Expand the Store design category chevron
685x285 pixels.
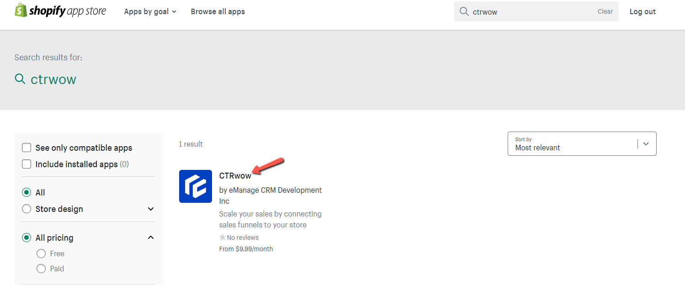point(151,209)
